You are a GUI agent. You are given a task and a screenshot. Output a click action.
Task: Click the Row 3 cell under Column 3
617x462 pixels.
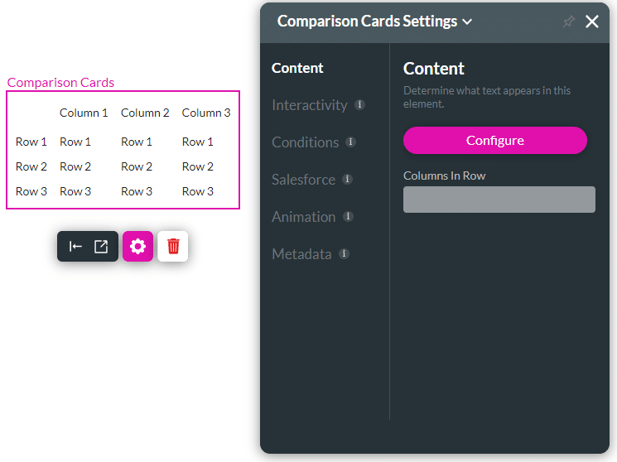coord(198,191)
